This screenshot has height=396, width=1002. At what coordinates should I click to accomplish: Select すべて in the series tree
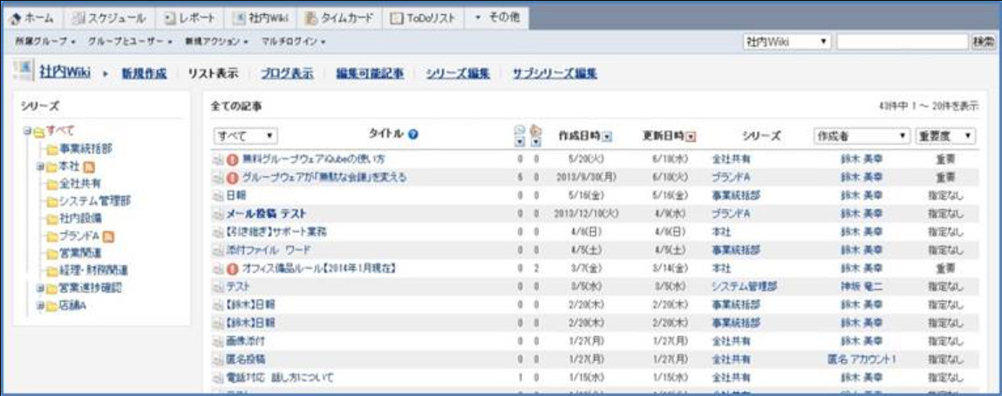click(x=60, y=131)
